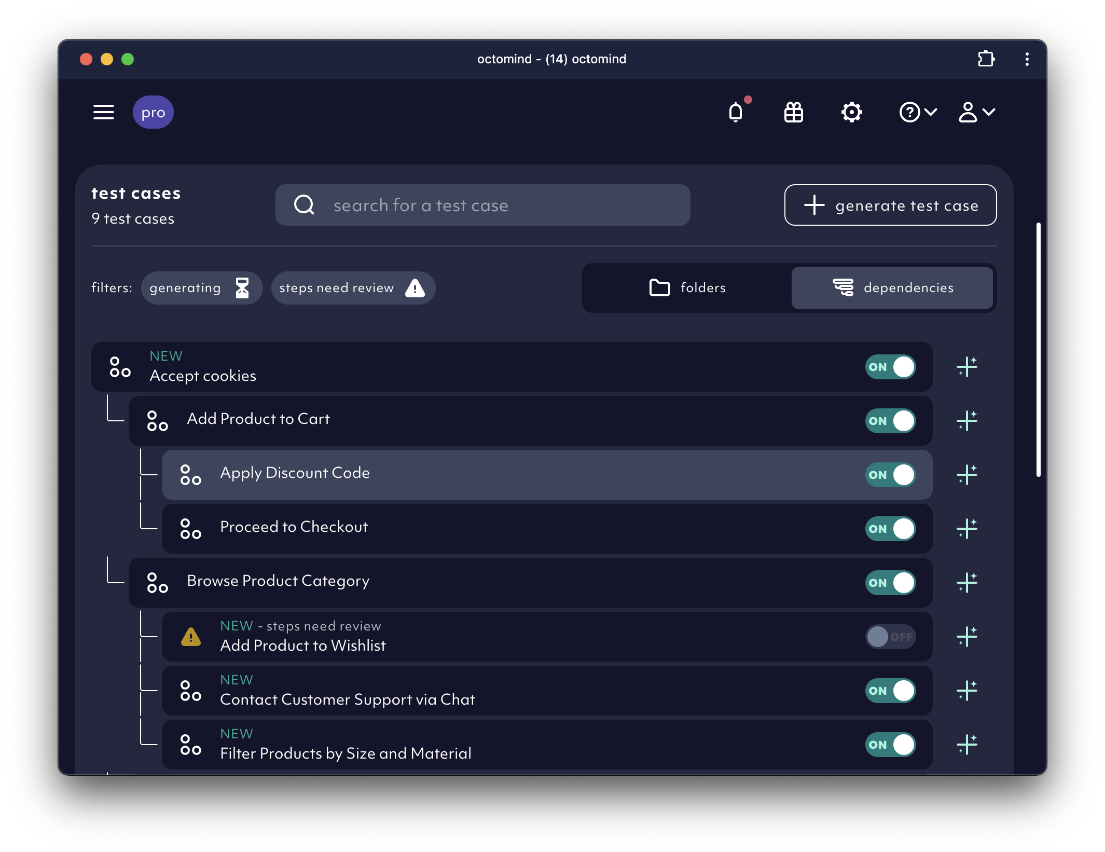Screen dimensions: 1105x852
Task: Enable the Add Product to Wishlist test case
Action: pos(890,637)
